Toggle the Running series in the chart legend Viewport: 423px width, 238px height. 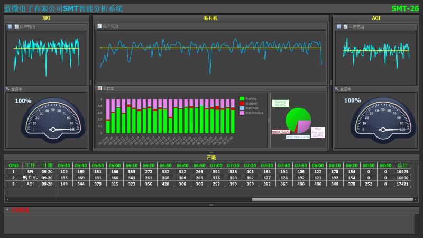pos(242,99)
